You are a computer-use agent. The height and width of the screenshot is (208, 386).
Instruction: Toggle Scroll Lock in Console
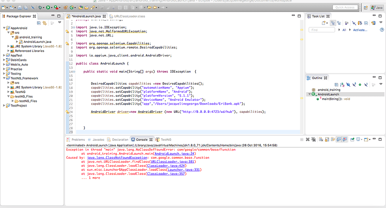(327, 140)
